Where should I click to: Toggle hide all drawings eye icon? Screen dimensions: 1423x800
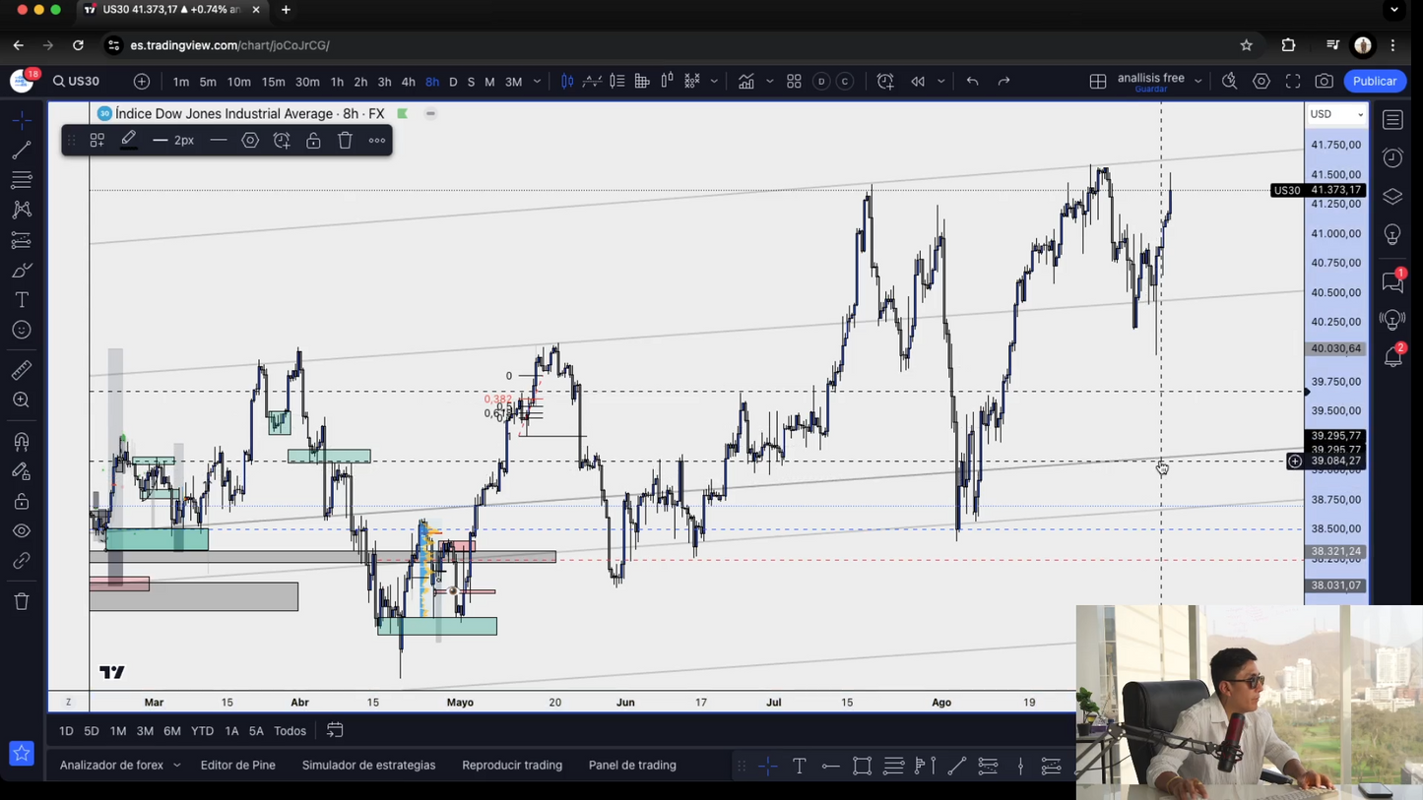[22, 531]
